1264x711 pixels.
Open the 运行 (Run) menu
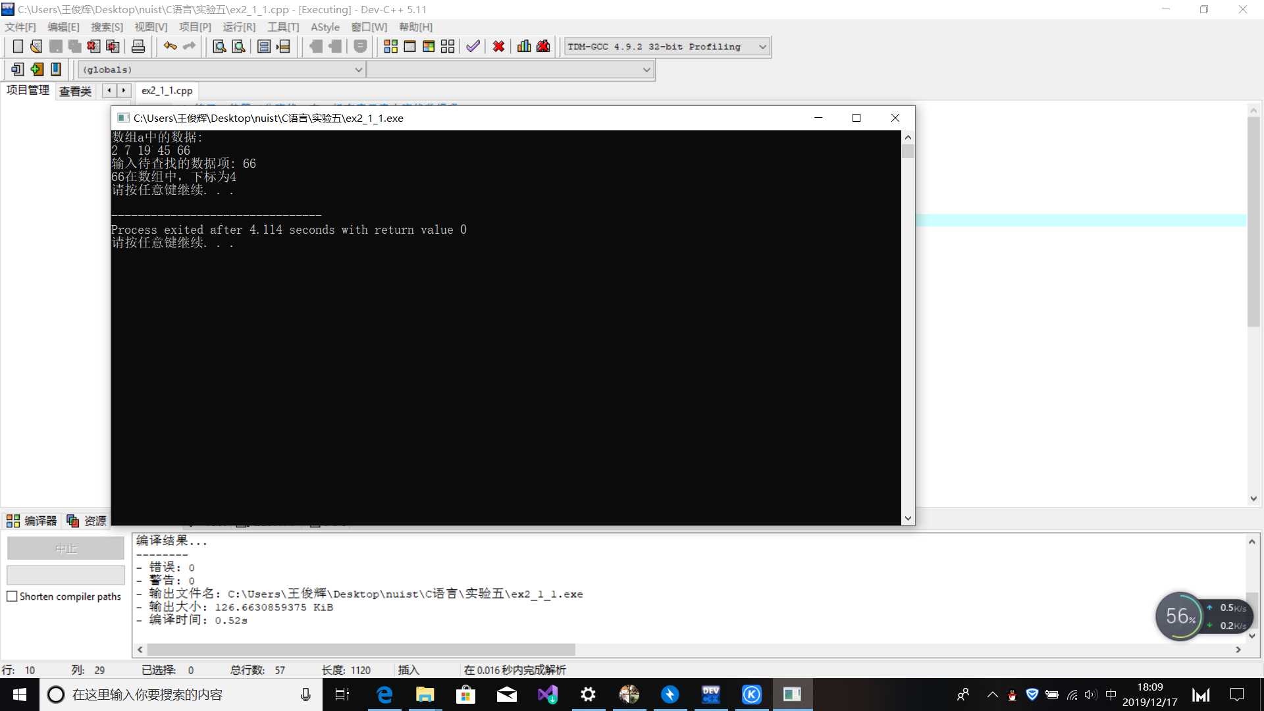[239, 27]
